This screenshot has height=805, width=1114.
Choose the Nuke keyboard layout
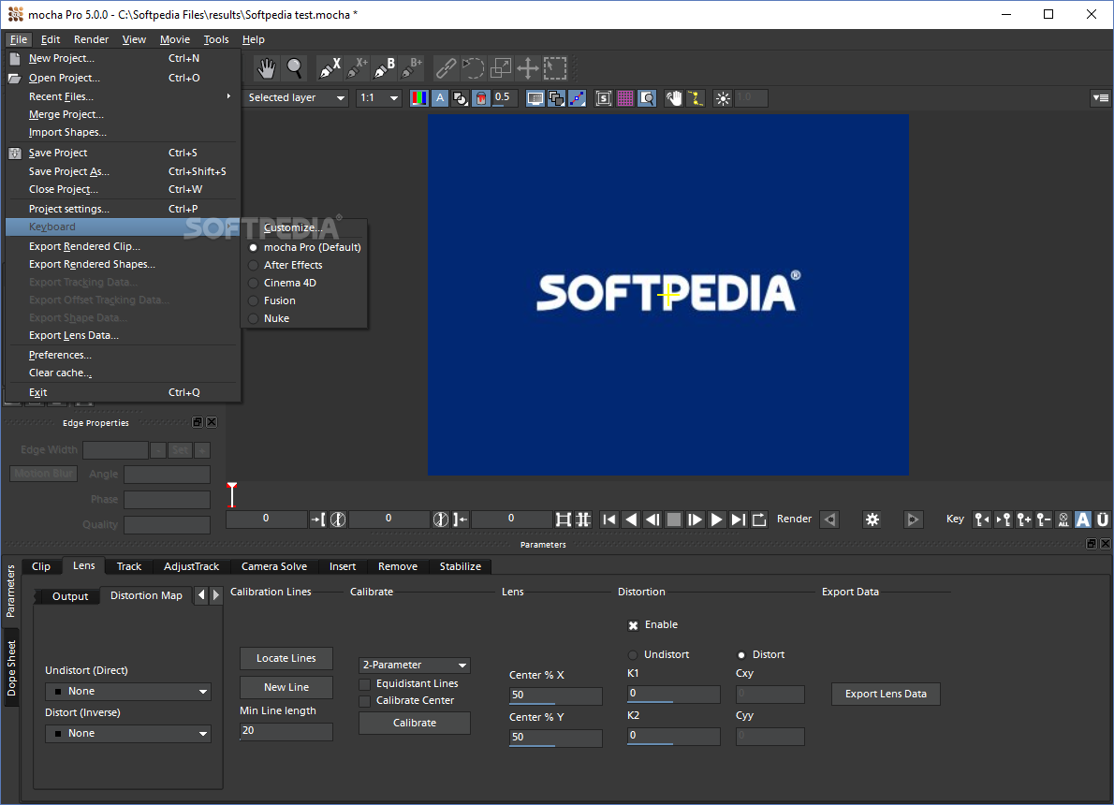(x=305, y=318)
